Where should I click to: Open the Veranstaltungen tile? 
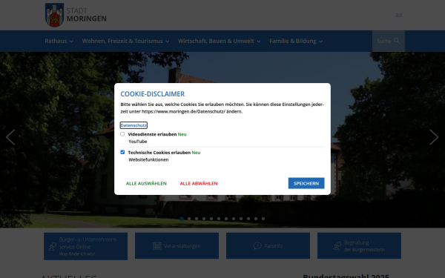[x=177, y=245]
